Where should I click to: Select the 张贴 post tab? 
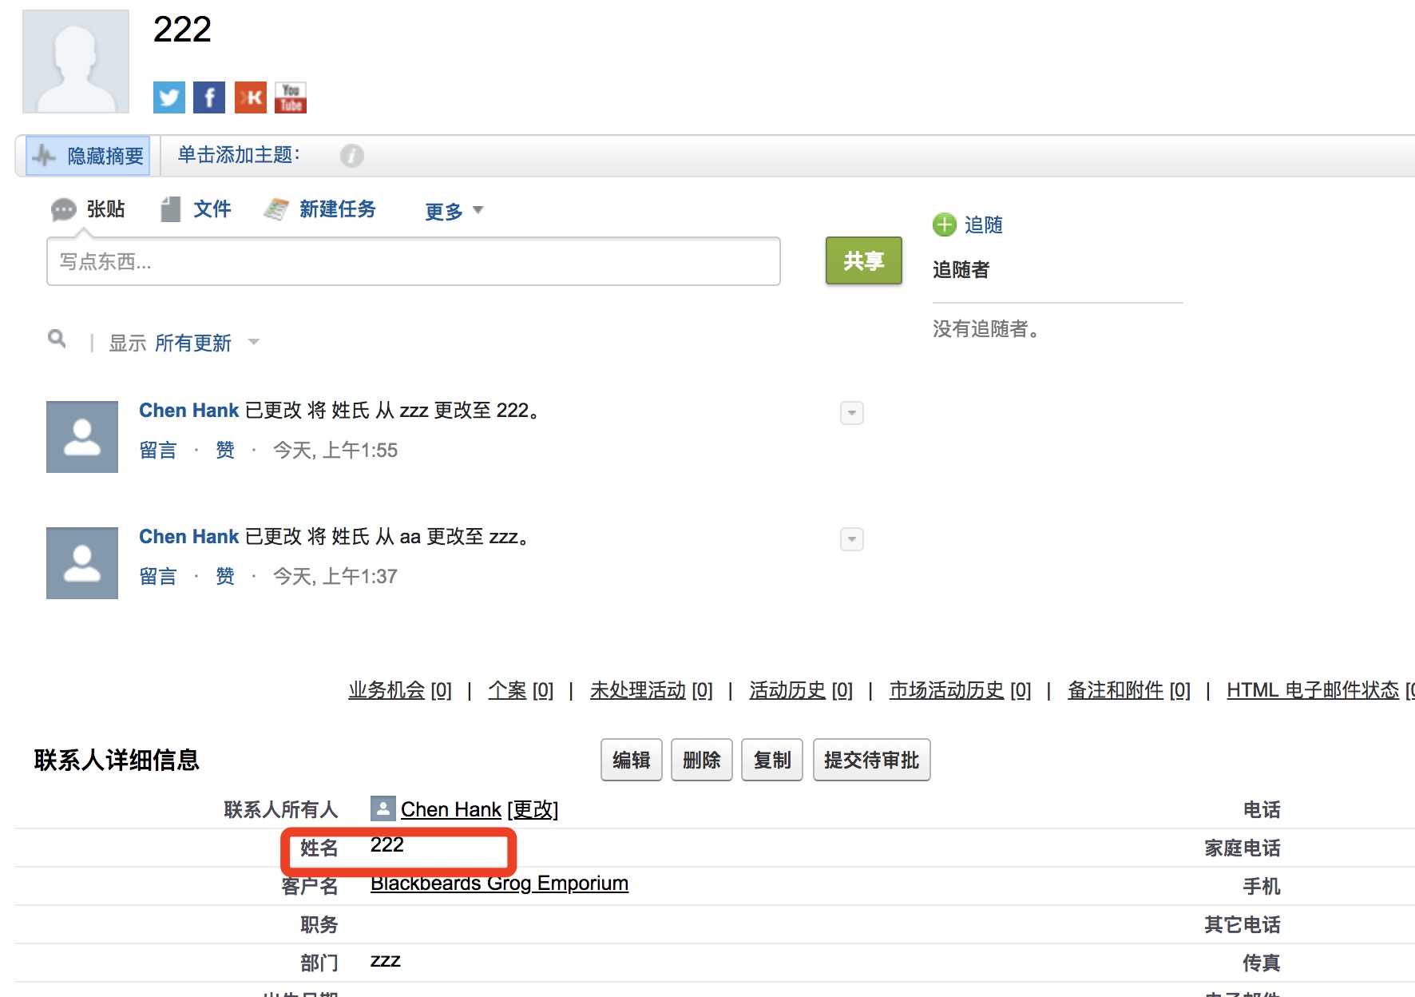point(88,209)
